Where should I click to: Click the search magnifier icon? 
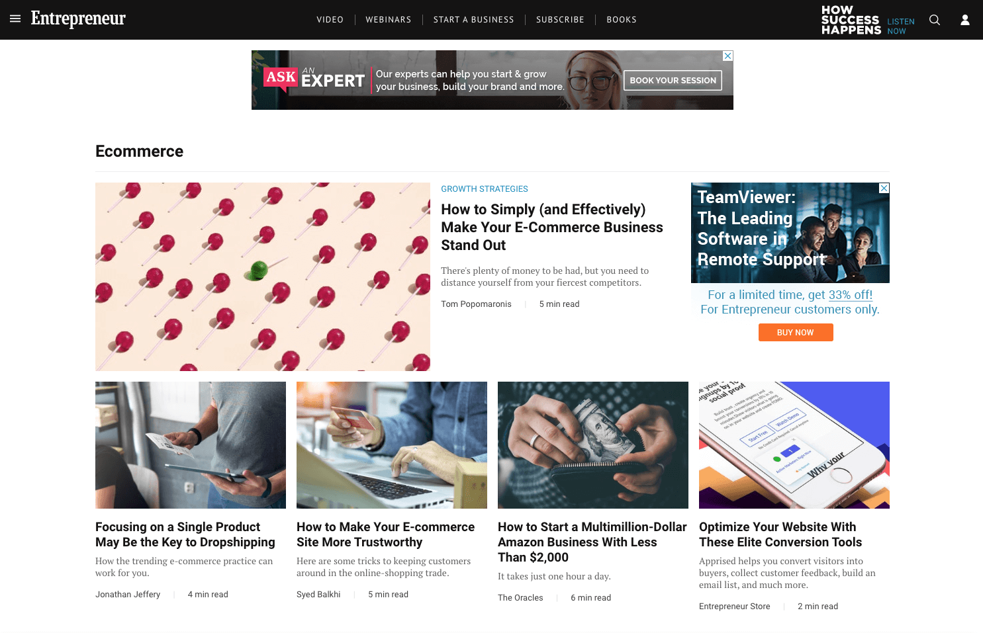coord(935,20)
